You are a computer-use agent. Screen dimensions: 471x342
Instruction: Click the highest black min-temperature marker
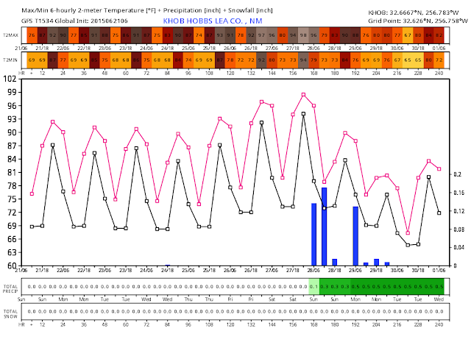303,114
